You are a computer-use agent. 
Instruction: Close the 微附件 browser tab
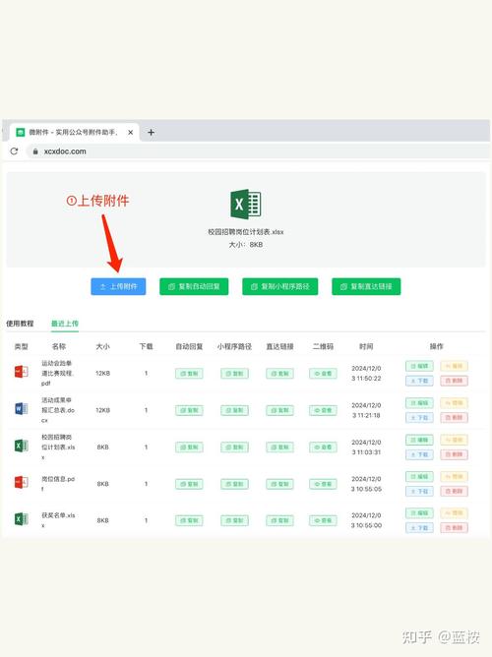(x=130, y=133)
